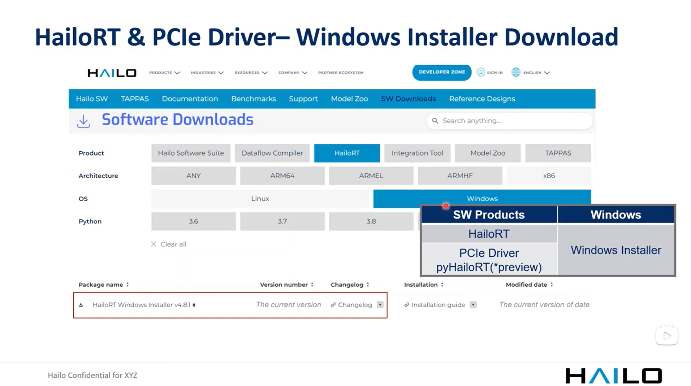The width and height of the screenshot is (691, 386).
Task: Open the SW Downloads tab
Action: [408, 99]
